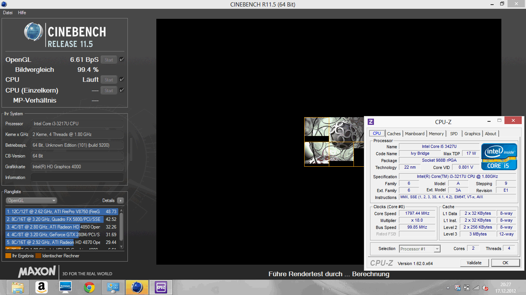Click the Grafikkarte field HD Graphics 4000
Screen dimensions: 526x295
[77, 167]
